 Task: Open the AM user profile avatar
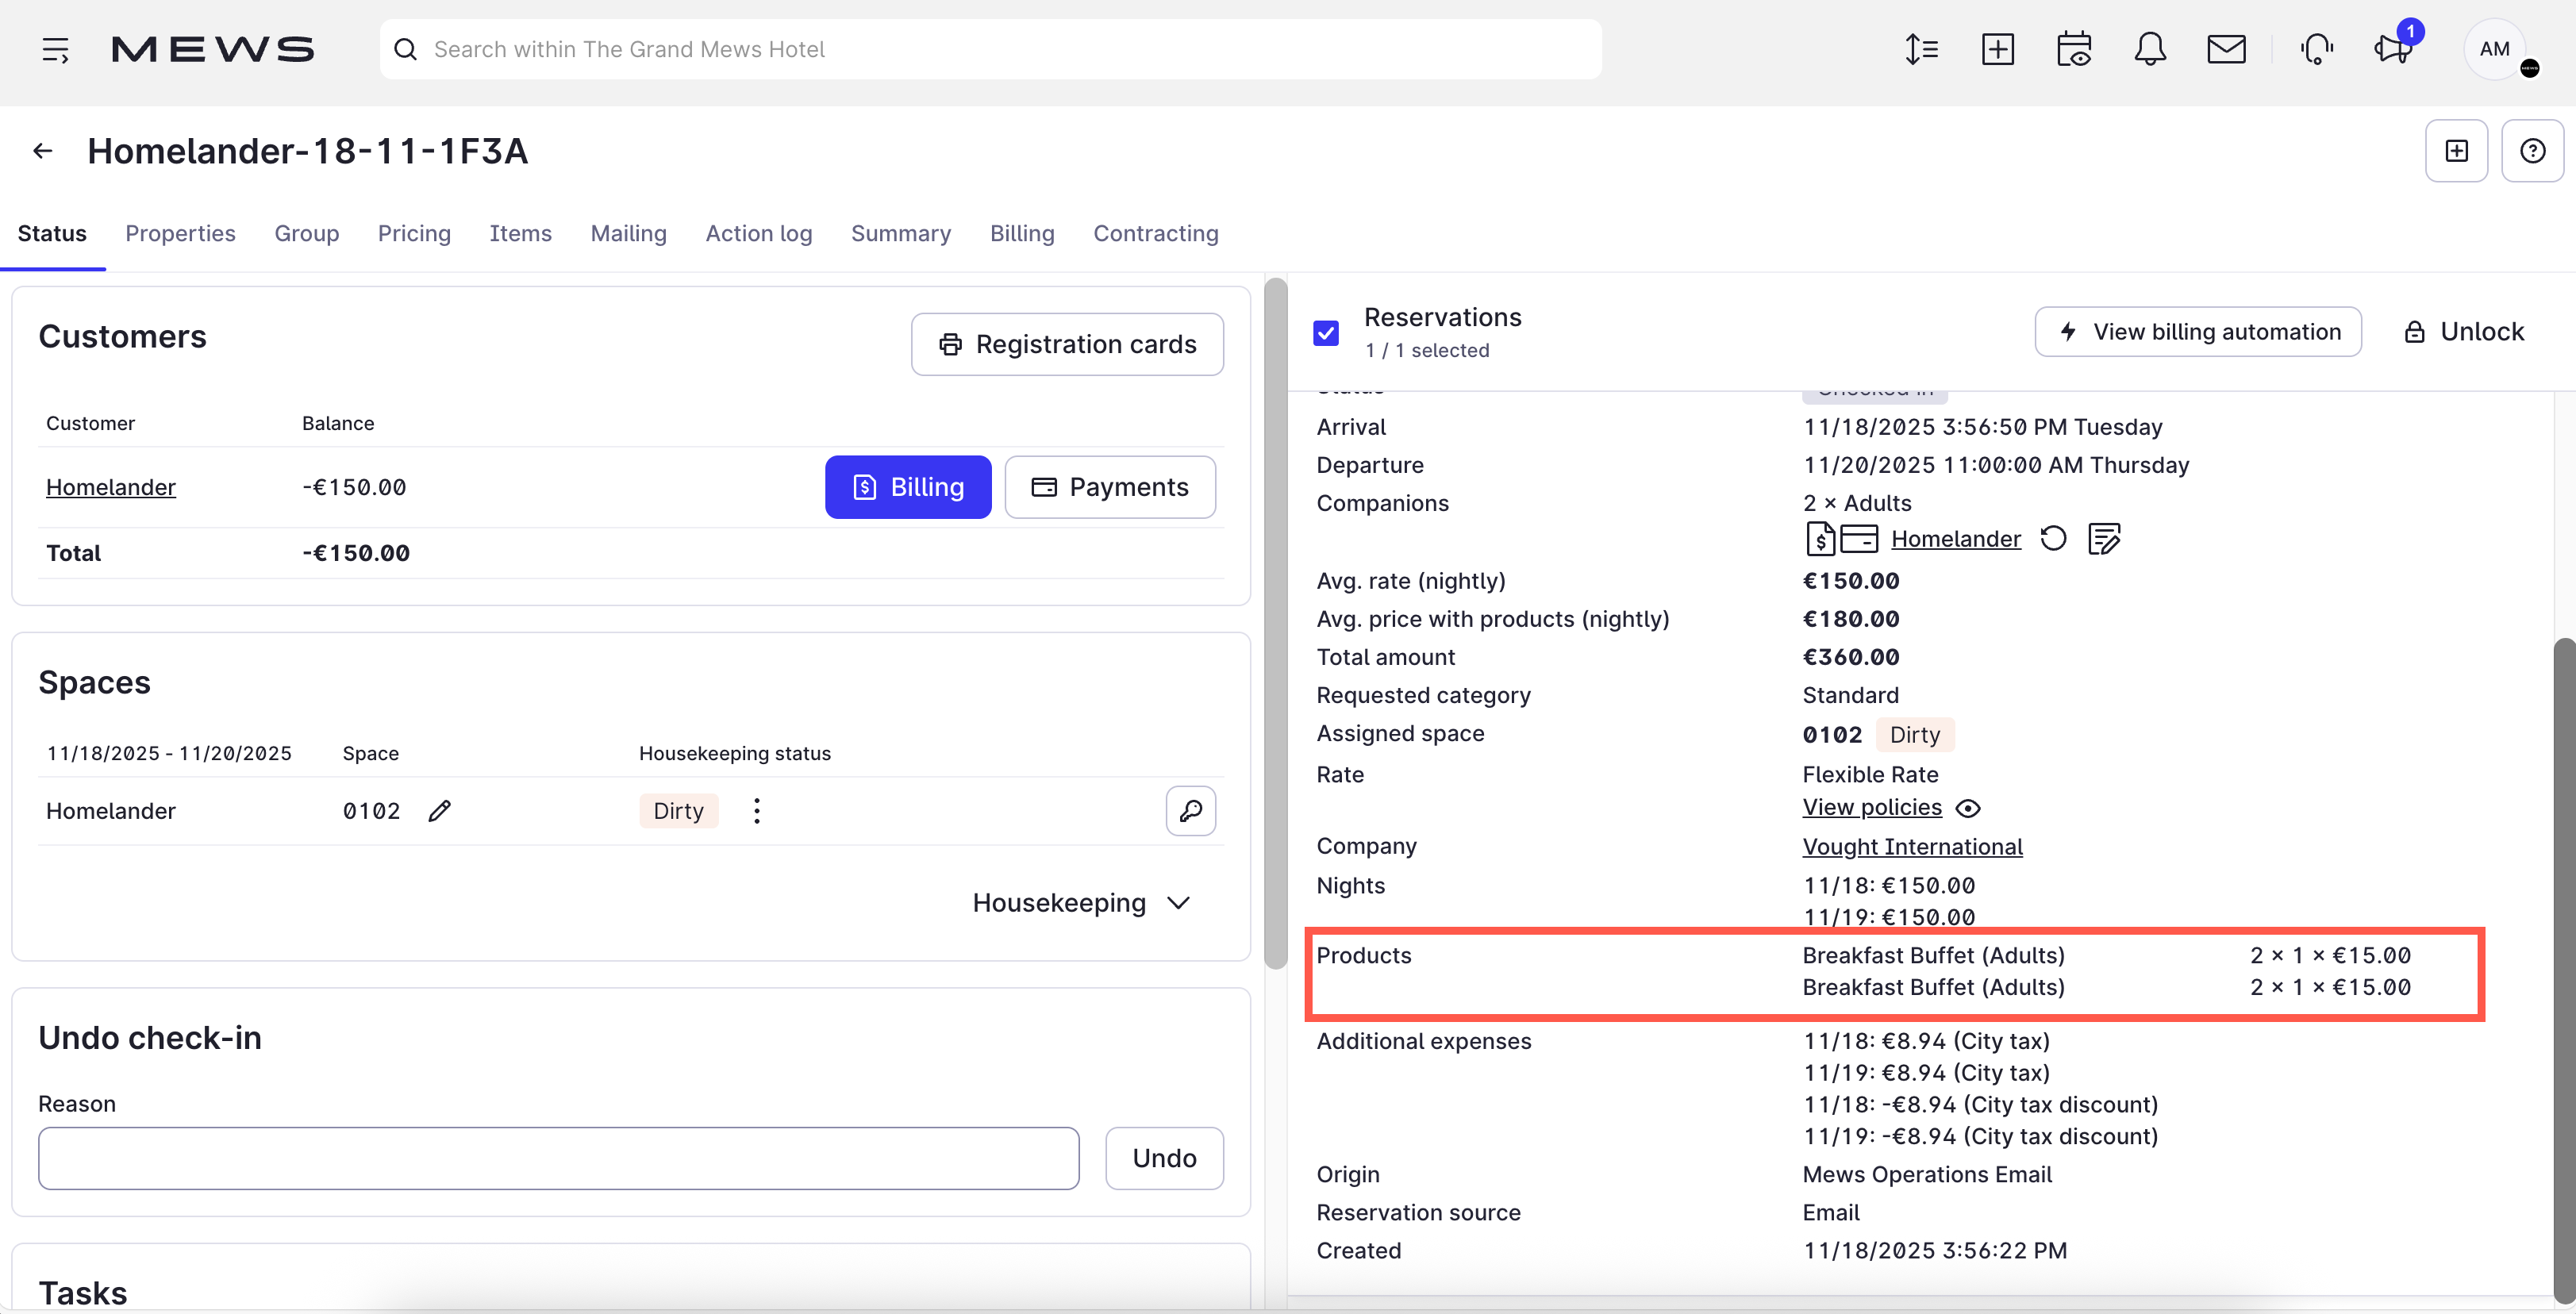click(2495, 49)
